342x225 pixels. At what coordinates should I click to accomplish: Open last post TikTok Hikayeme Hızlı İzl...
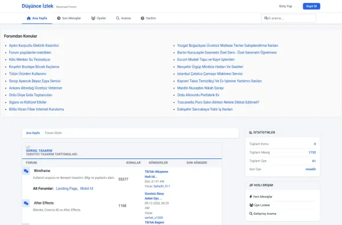coord(156,174)
